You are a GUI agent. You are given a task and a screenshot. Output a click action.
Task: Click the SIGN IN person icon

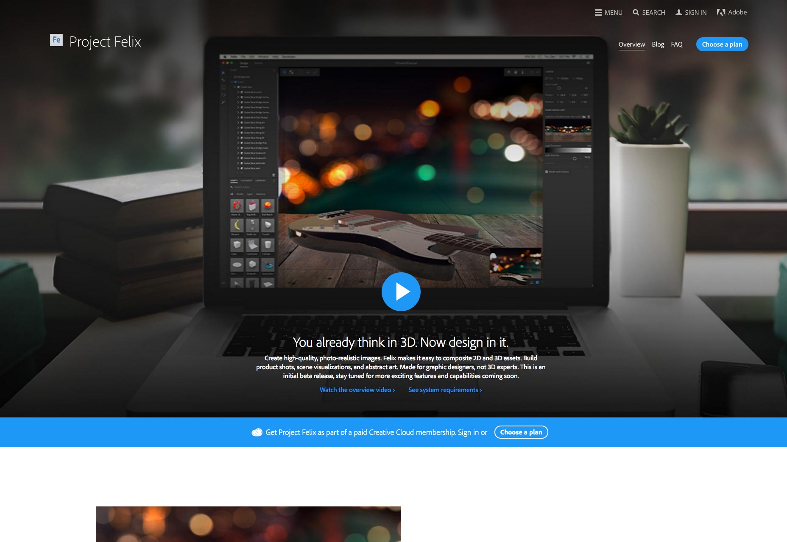678,12
